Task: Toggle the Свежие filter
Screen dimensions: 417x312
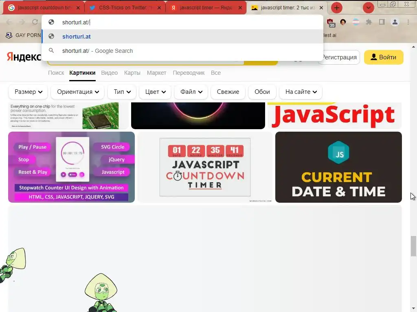Action: [x=228, y=92]
